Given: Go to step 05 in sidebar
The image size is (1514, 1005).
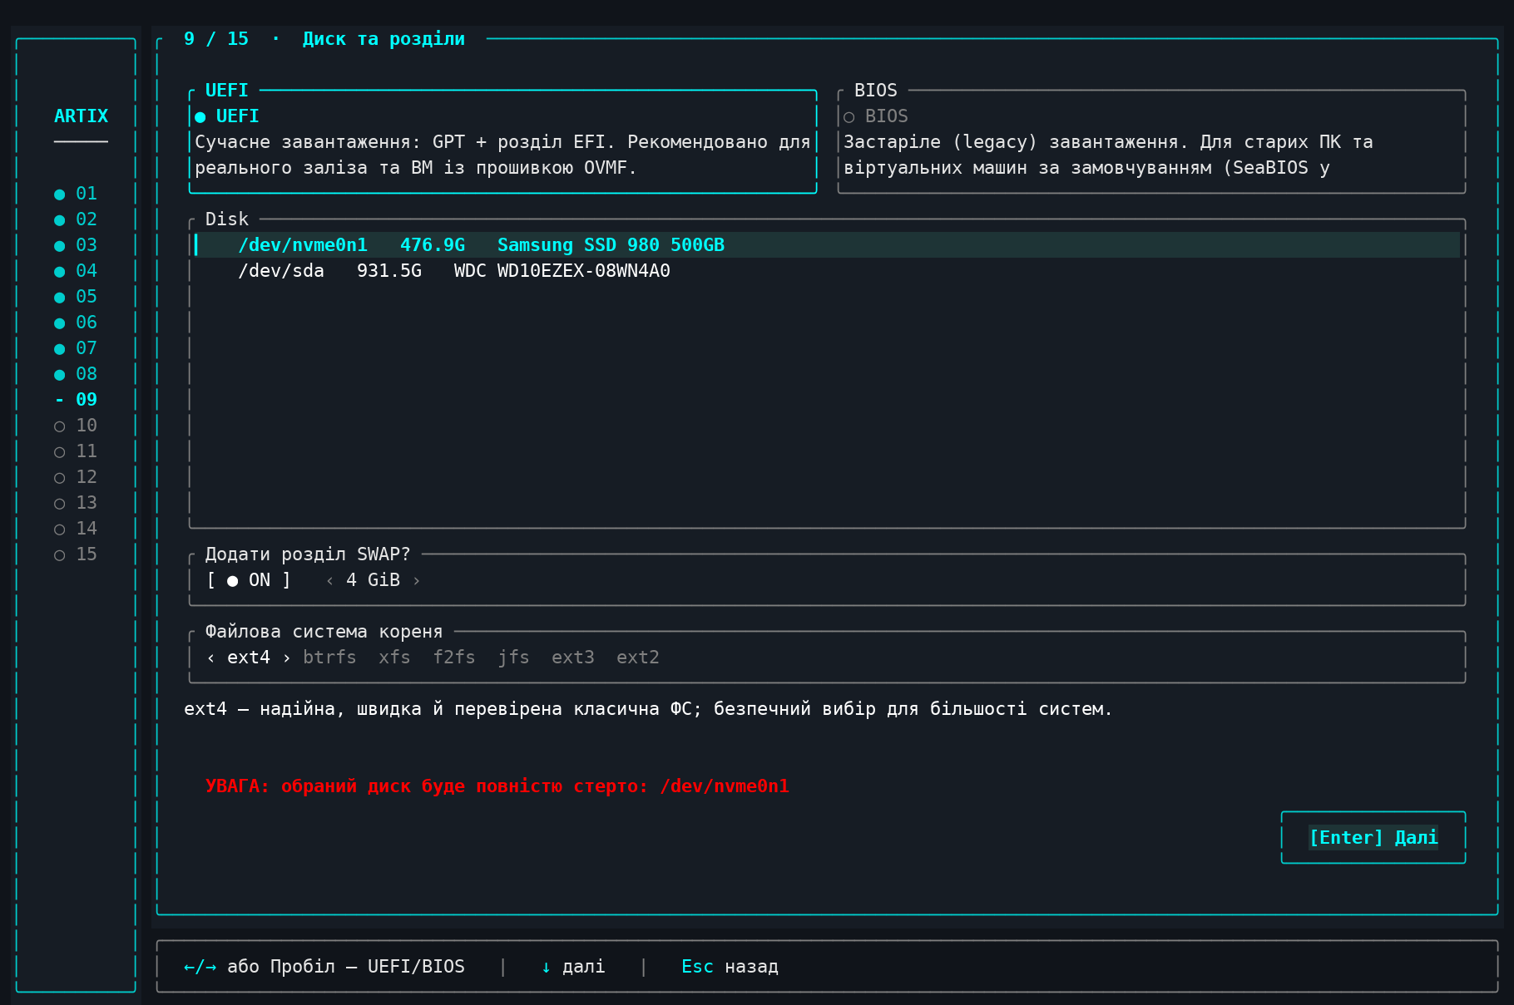Looking at the screenshot, I should point(76,297).
